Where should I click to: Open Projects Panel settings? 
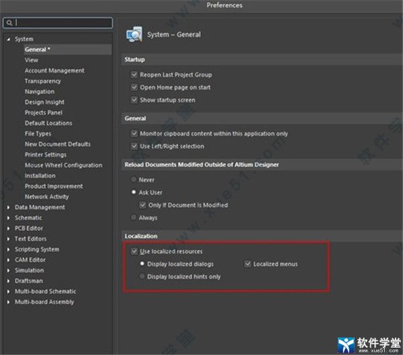point(44,113)
